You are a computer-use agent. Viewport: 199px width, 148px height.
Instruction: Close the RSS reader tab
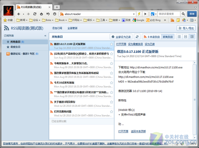coord(49,7)
